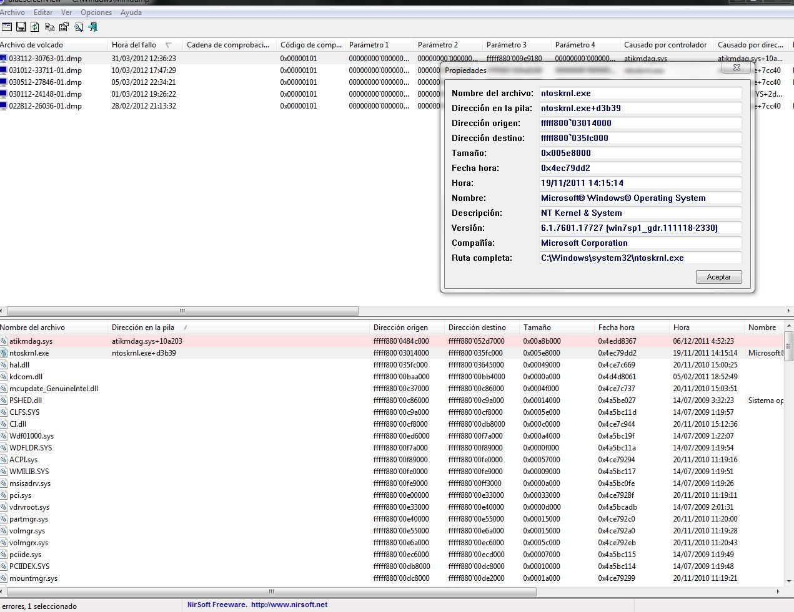This screenshot has height=612, width=794.
Task: Click the Ruta completa field in Propiedades
Action: [x=640, y=258]
